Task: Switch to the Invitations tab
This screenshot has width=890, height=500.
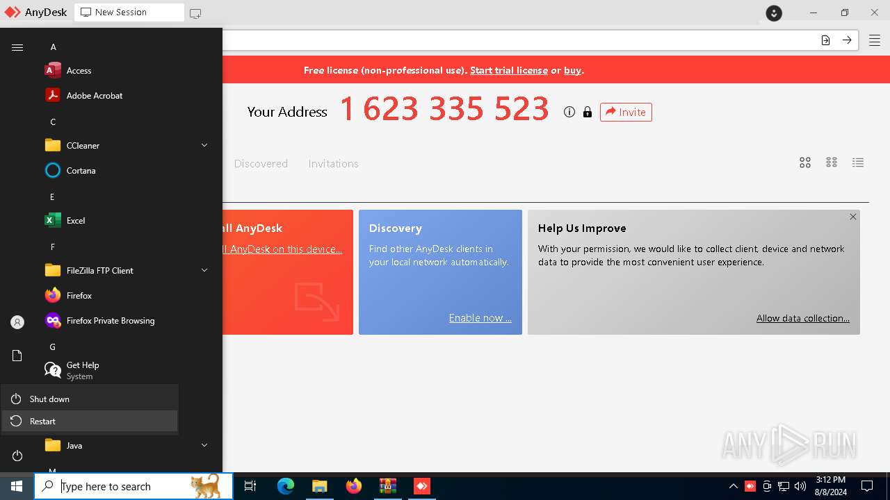Action: (x=333, y=164)
